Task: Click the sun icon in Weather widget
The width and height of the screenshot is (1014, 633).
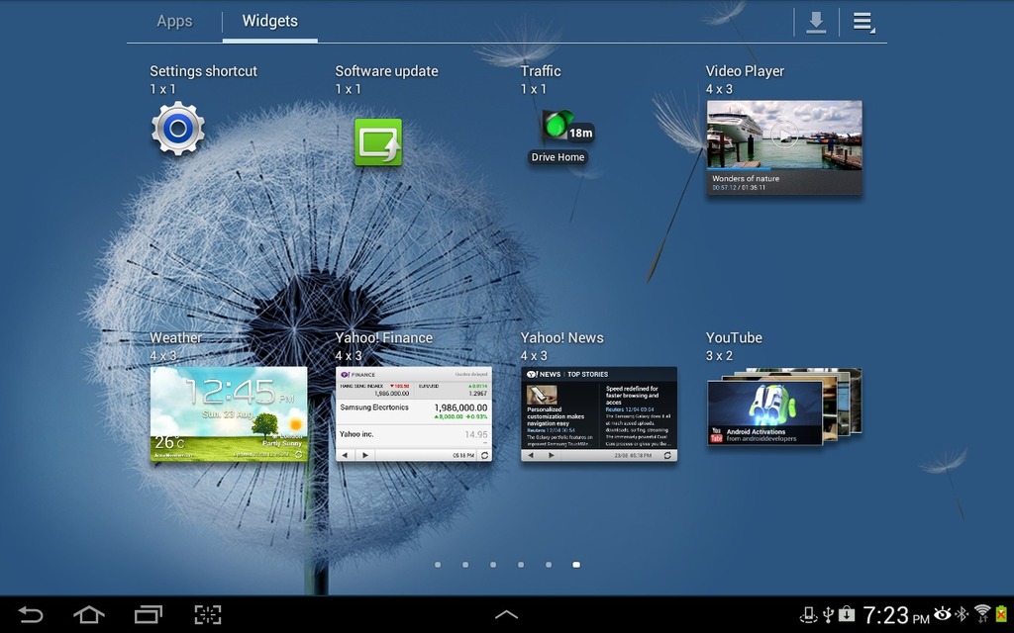Action: 295,424
